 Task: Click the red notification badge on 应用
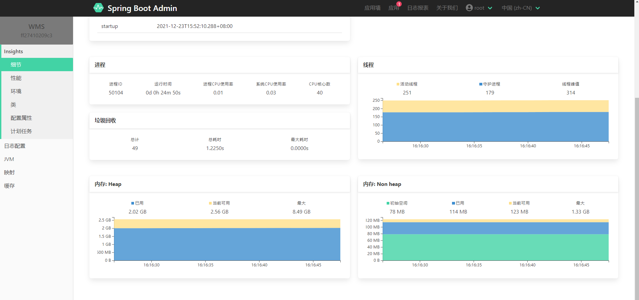pyautogui.click(x=399, y=4)
